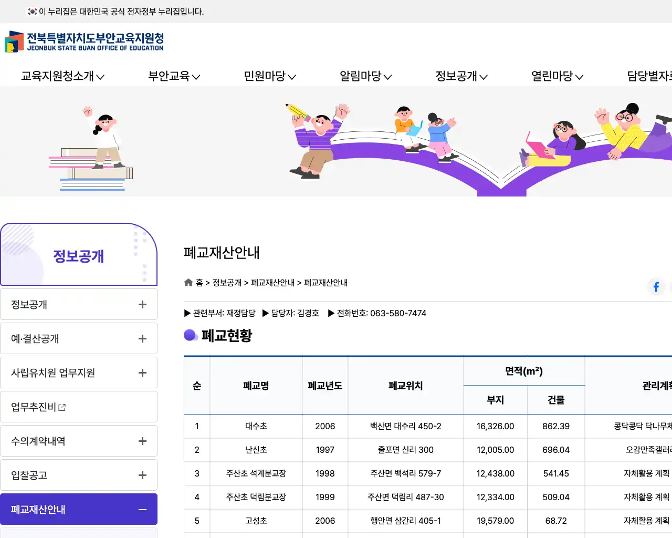Image resolution: width=672 pixels, height=538 pixels.
Task: Click the 대수초 table row name
Action: (x=256, y=427)
